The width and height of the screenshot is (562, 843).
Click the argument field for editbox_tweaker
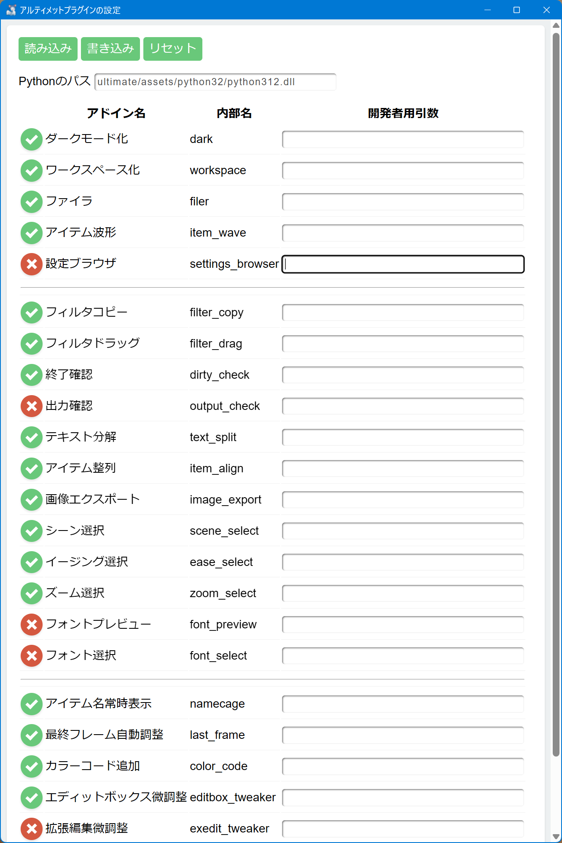403,797
